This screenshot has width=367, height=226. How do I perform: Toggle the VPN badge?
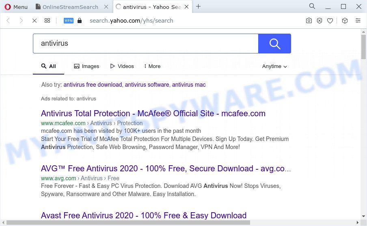coord(69,21)
